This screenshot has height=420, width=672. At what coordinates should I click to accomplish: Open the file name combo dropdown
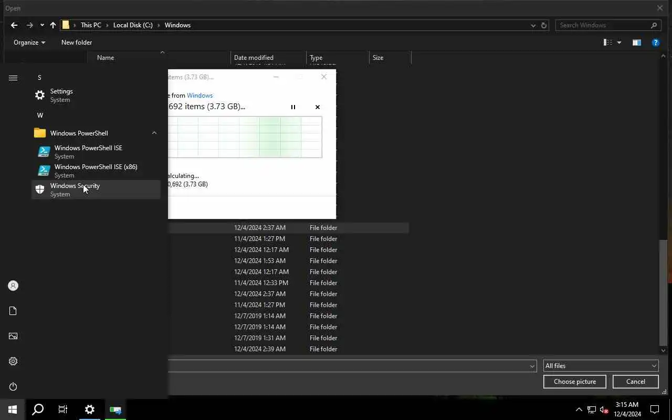532,366
